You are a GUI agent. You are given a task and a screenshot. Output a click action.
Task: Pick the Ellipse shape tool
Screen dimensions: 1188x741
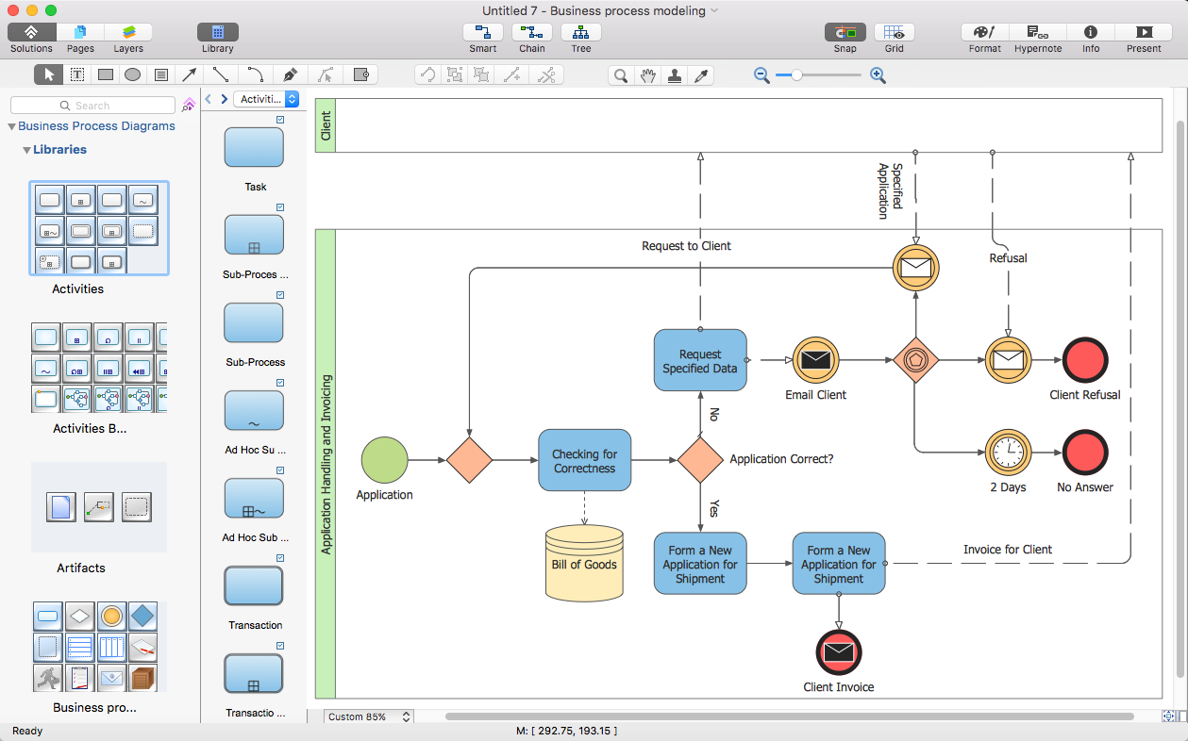tap(133, 74)
